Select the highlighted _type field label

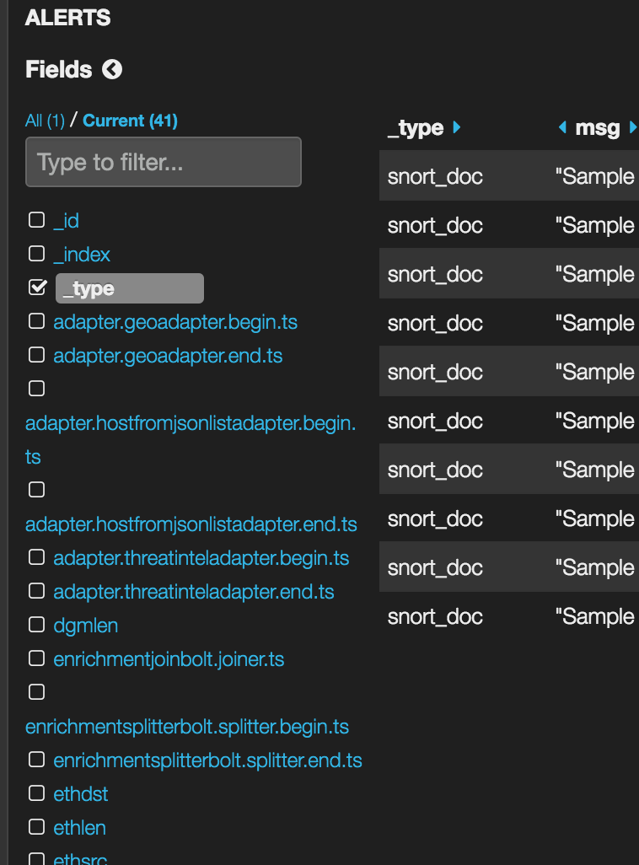coord(129,288)
